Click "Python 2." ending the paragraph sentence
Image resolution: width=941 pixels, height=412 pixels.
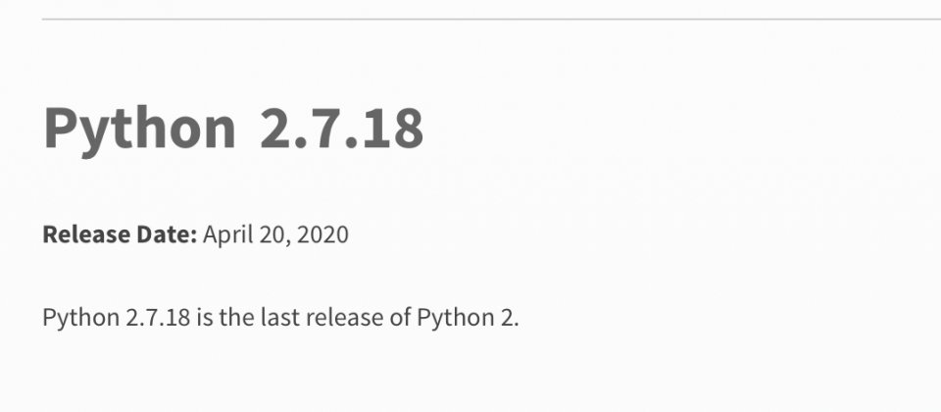point(468,319)
